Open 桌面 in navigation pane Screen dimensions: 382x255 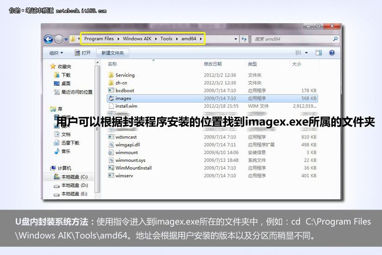tap(66, 83)
